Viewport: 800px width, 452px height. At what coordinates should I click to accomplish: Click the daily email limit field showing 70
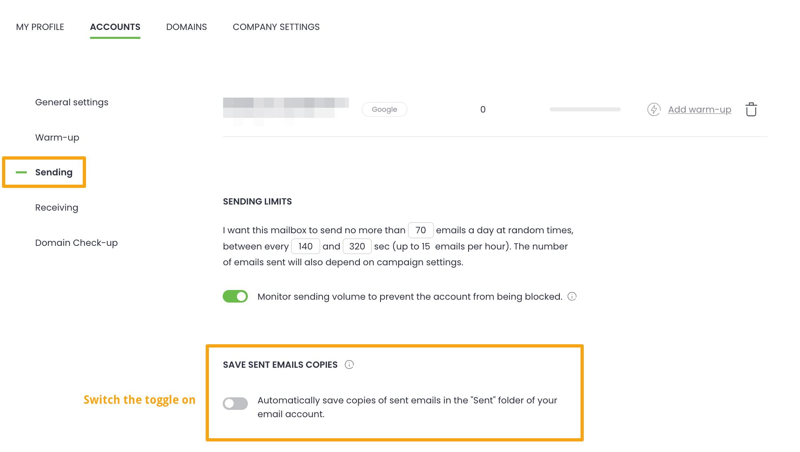coord(421,230)
